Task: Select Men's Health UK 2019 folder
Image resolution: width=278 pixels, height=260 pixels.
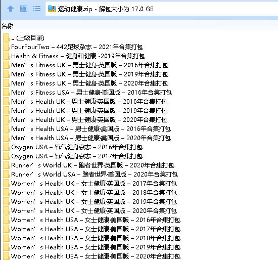Action: click(89, 111)
